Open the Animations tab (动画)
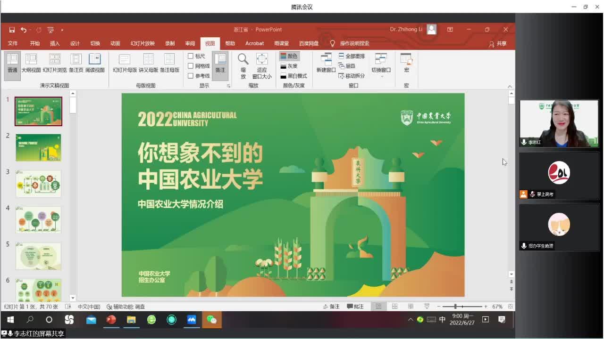The height and width of the screenshot is (339, 604). [115, 43]
